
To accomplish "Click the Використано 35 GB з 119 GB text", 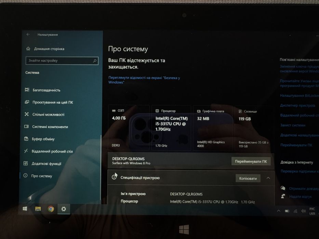I will (x=253, y=144).
